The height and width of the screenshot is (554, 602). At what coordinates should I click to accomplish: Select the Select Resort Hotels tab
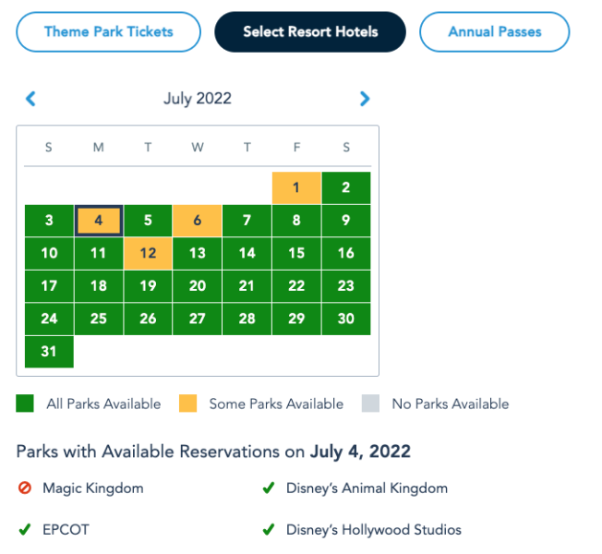[x=310, y=31]
